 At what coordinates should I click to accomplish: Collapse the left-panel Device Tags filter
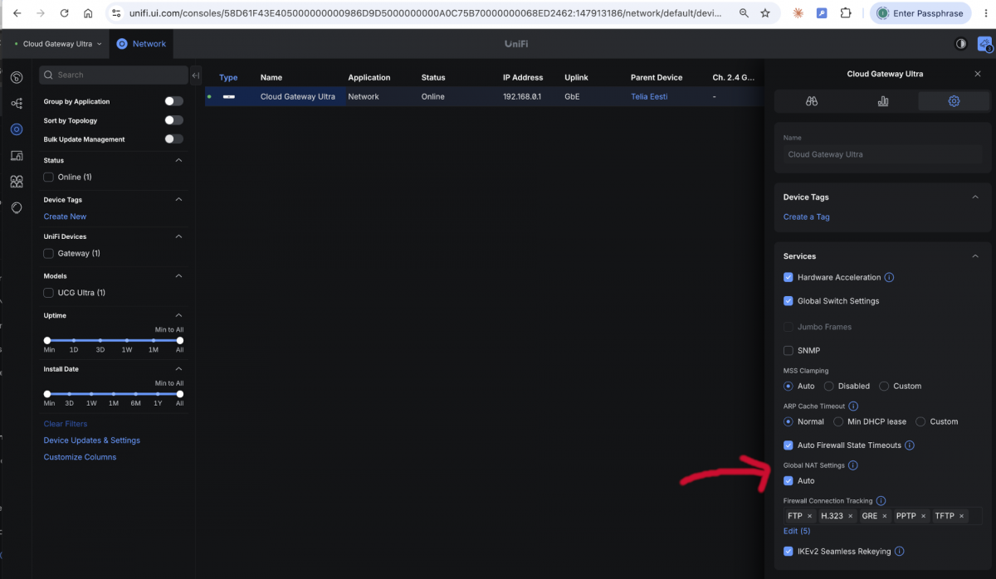pyautogui.click(x=178, y=199)
